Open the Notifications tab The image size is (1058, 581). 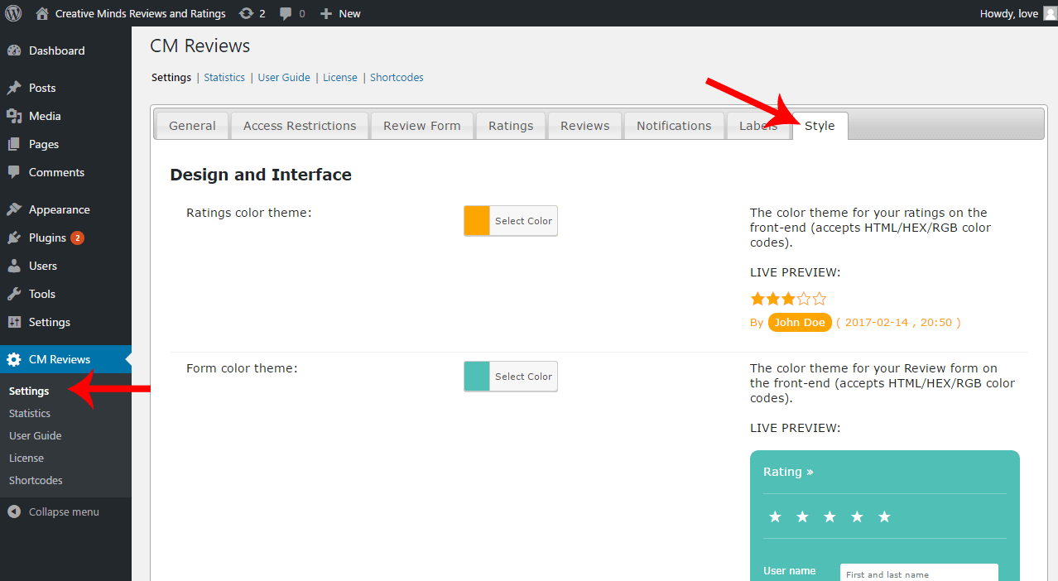pyautogui.click(x=674, y=126)
